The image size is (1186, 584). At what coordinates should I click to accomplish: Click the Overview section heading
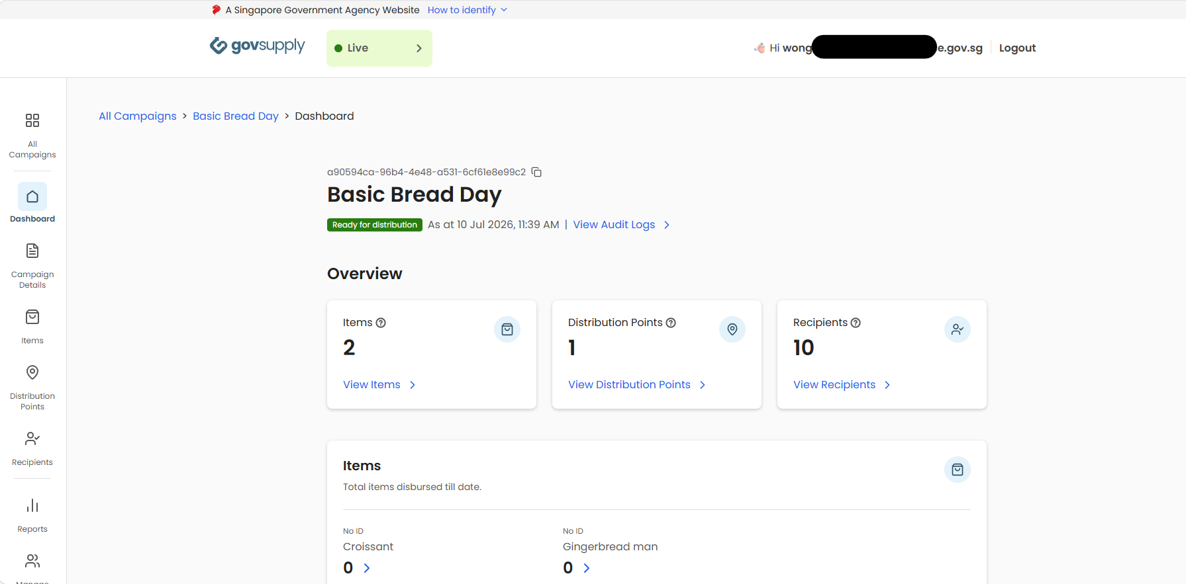coord(365,274)
